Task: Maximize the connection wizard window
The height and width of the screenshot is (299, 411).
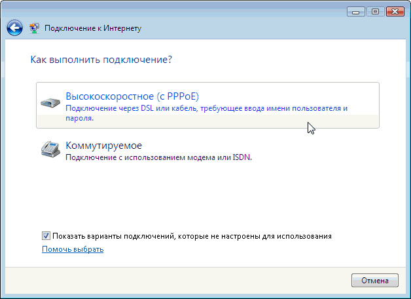Action: coord(375,12)
